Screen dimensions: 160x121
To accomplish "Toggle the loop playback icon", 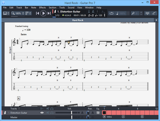I will [111, 13].
